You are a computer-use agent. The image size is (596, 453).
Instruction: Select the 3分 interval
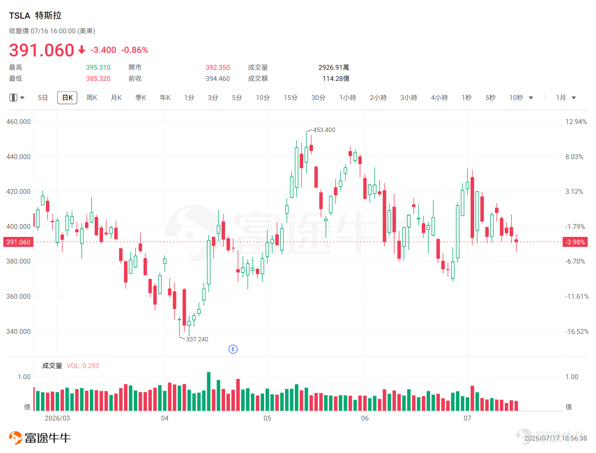pos(213,97)
